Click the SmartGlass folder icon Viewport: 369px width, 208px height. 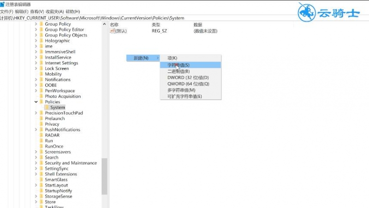[x=42, y=179]
